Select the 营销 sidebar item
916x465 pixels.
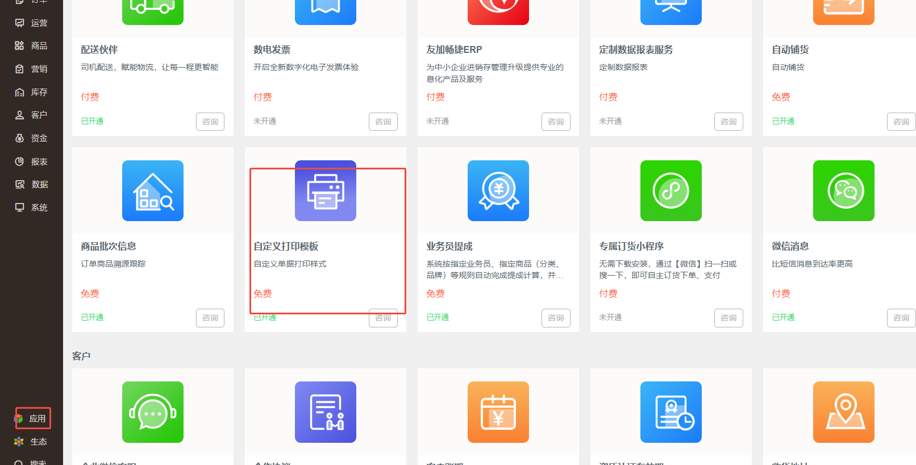pyautogui.click(x=31, y=69)
